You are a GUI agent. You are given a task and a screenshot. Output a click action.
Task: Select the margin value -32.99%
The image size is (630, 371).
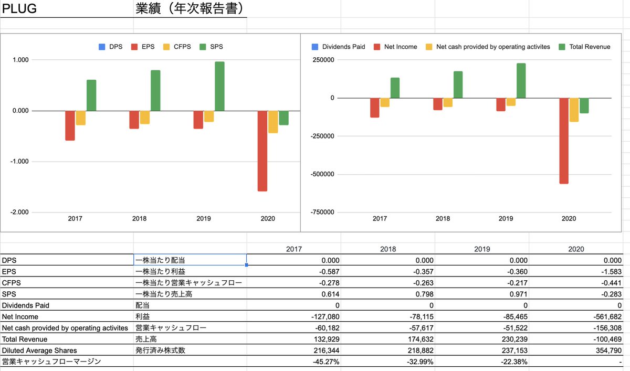click(388, 362)
